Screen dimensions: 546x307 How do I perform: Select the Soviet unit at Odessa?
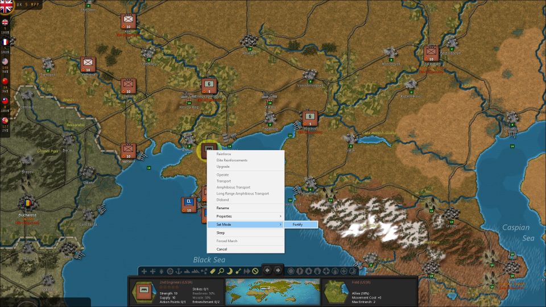tap(128, 151)
